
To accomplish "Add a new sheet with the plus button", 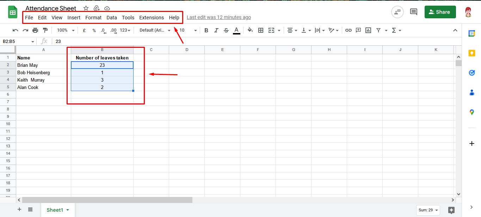I will (19, 209).
